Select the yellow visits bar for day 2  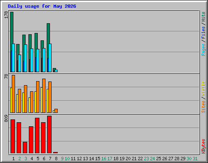17,104
